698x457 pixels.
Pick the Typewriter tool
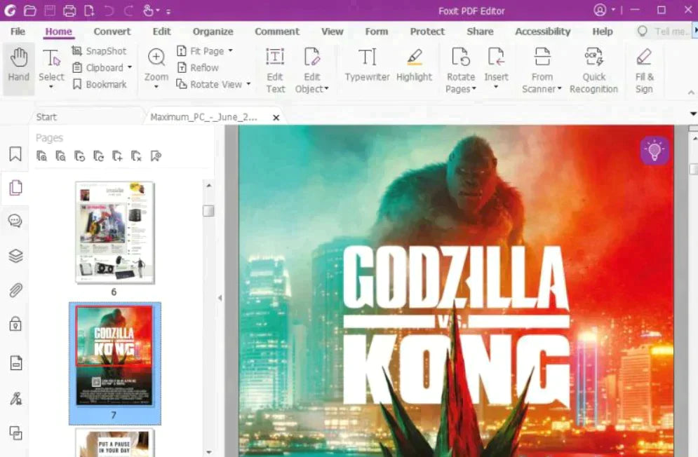pyautogui.click(x=367, y=65)
